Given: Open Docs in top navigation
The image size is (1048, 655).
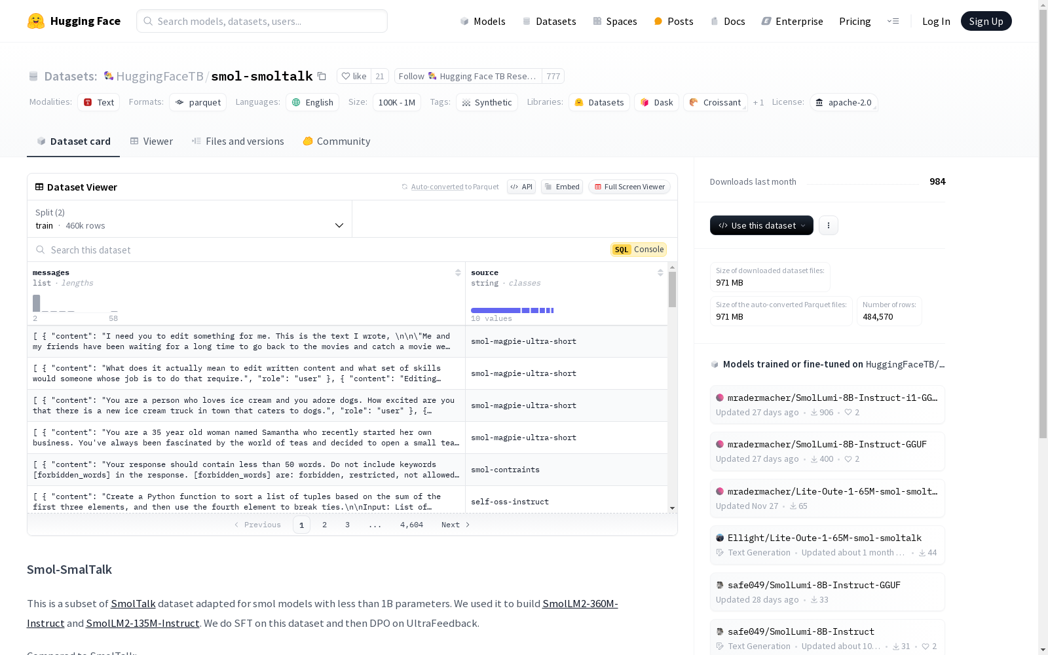Looking at the screenshot, I should point(728,21).
